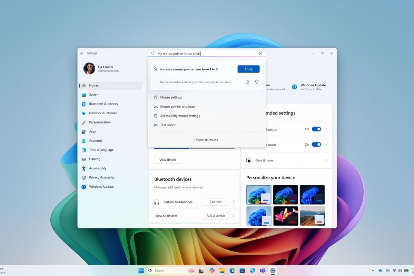Select the Text cursor search result

168,125
